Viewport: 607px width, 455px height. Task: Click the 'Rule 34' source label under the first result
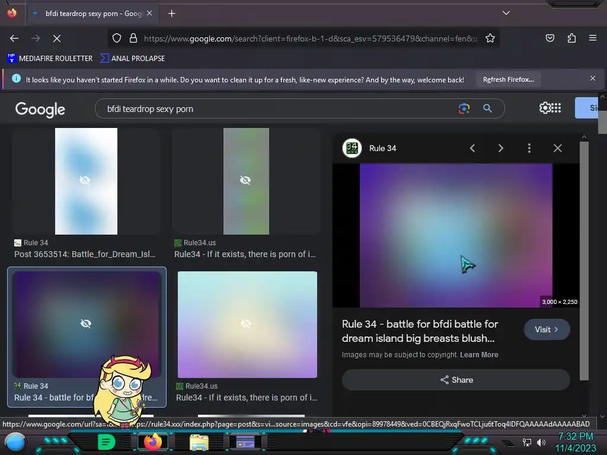[36, 242]
